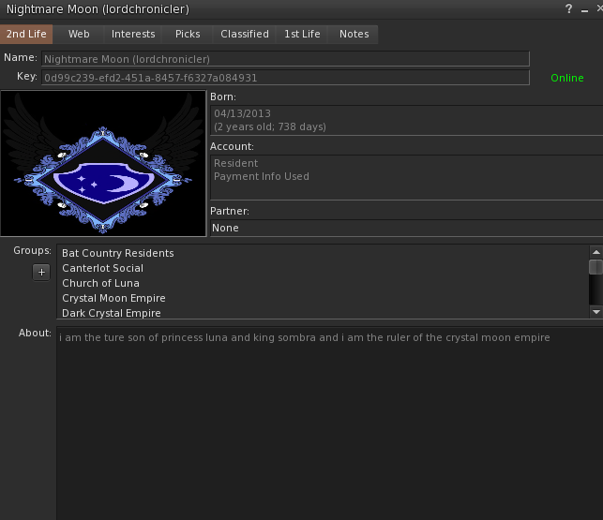This screenshot has height=520, width=603.
Task: Click the Key UUID field
Action: [x=285, y=78]
